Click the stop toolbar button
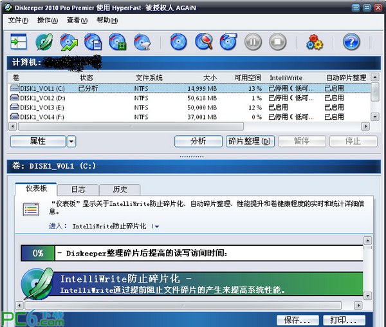Image resolution: width=386 pixels, height=327 pixels. click(x=277, y=42)
